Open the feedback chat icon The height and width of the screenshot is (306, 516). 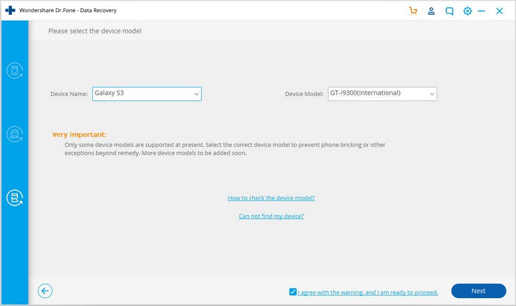(449, 11)
